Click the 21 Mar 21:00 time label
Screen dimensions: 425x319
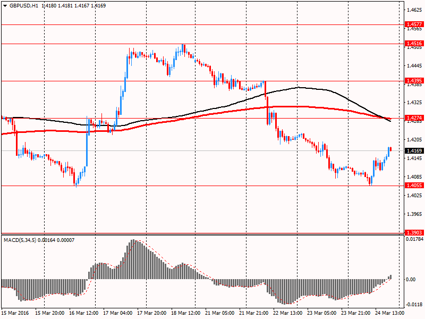click(254, 313)
